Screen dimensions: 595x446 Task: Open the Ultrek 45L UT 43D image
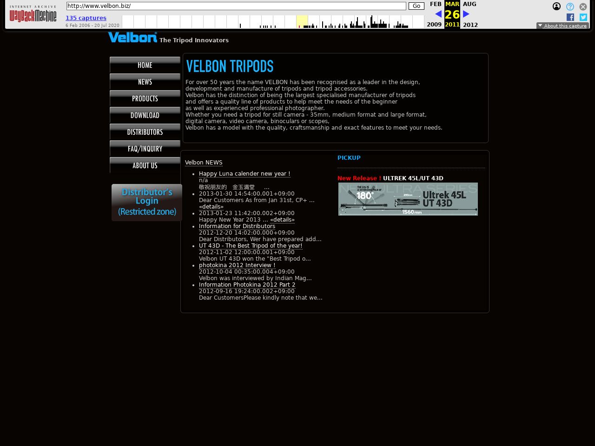[x=408, y=199]
